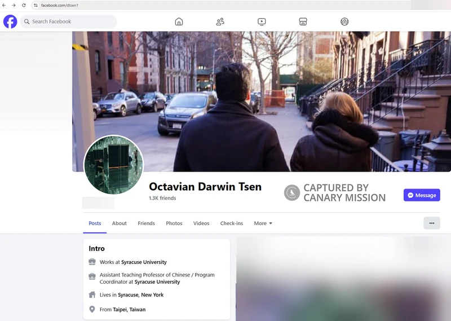Click the browser reload icon

(x=24, y=5)
